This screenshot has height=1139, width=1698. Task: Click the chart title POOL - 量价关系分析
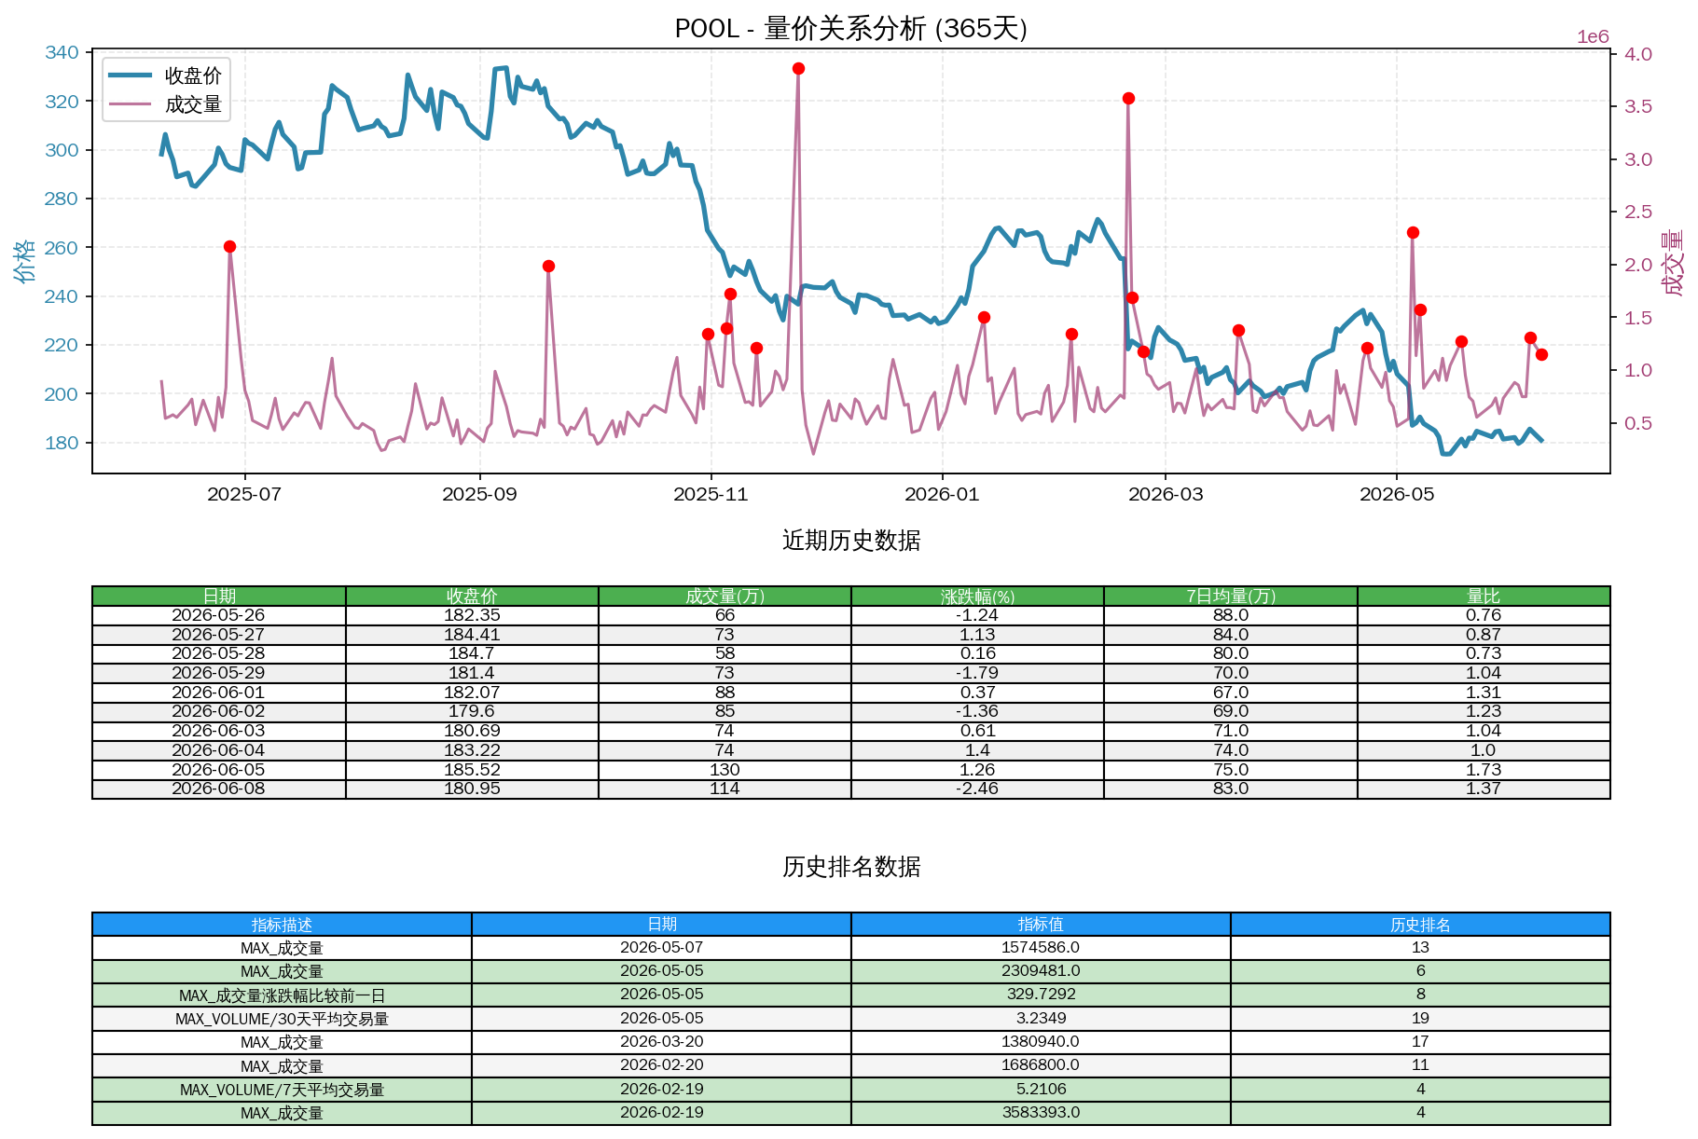pos(850,28)
